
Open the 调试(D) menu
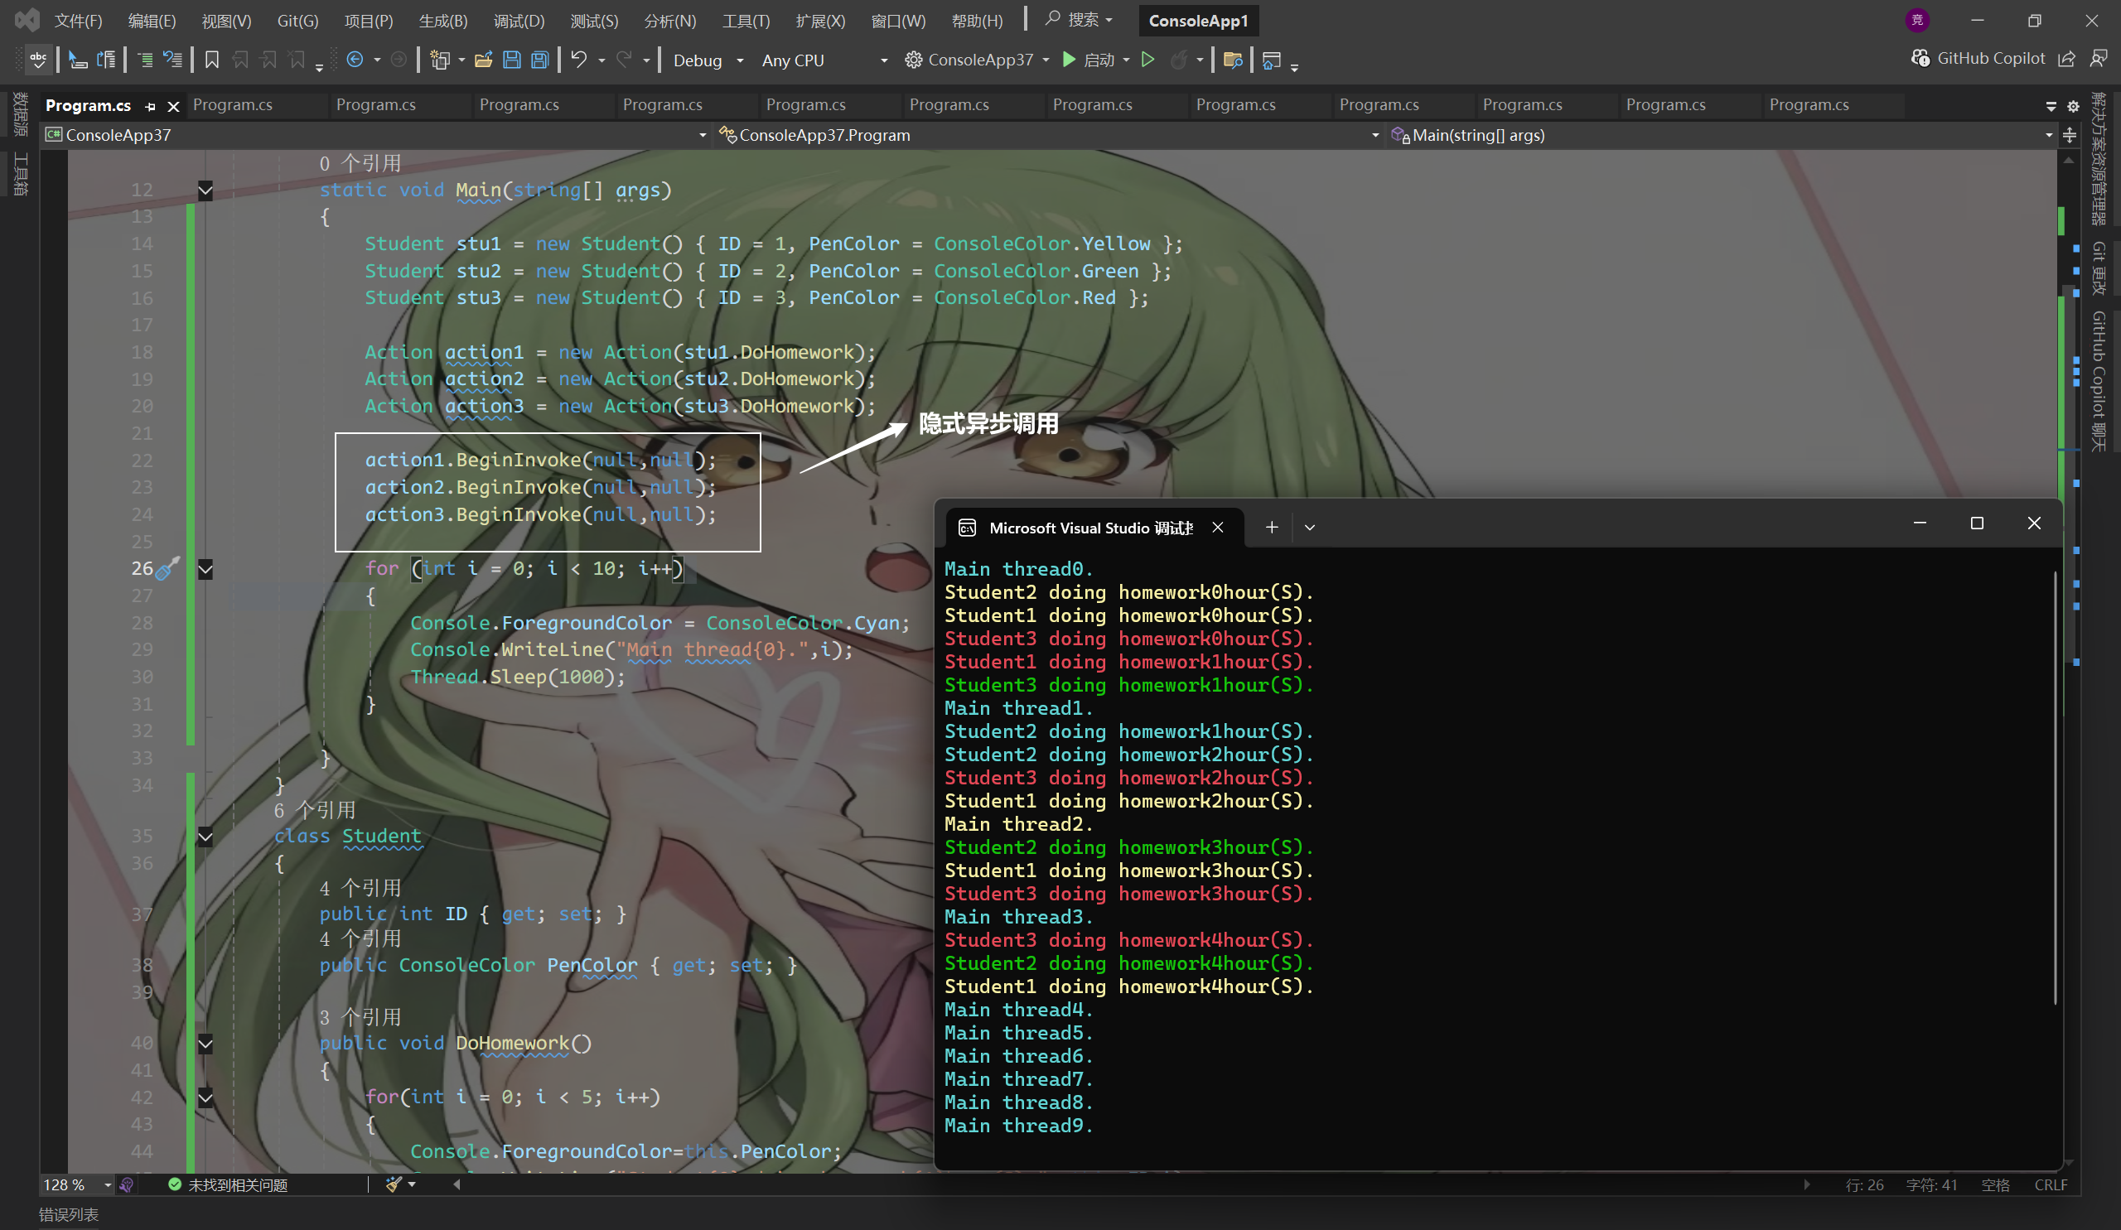pos(519,20)
